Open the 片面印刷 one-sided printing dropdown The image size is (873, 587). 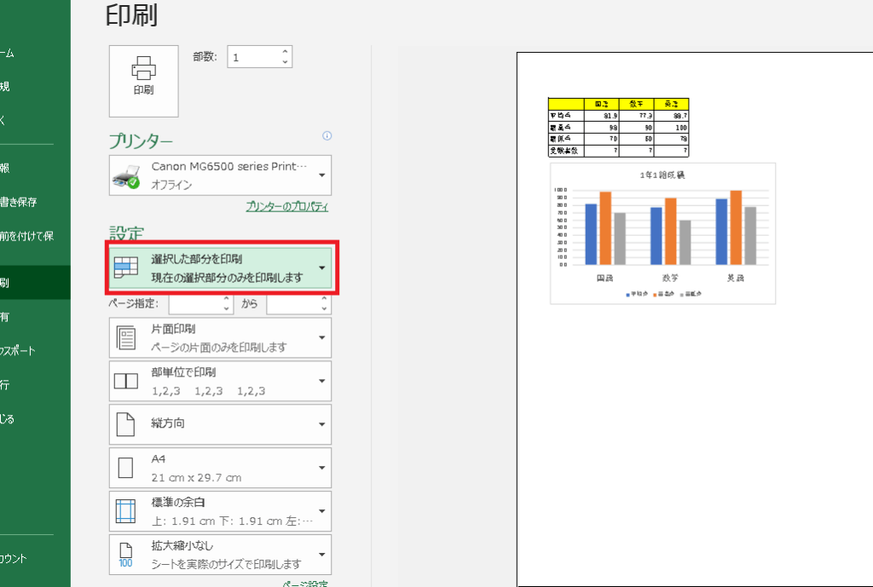[220, 337]
